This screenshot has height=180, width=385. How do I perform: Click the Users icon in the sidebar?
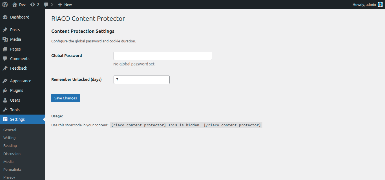click(5, 100)
